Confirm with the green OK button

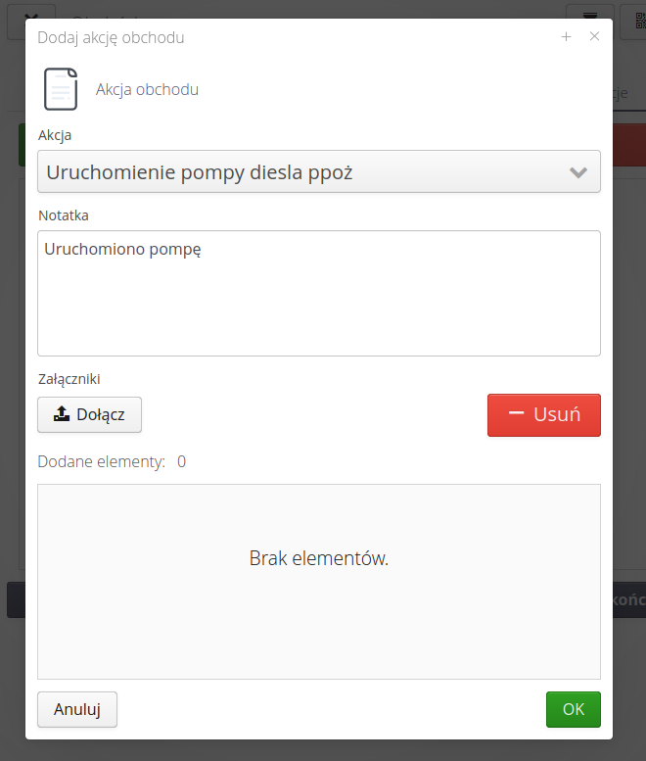[573, 710]
